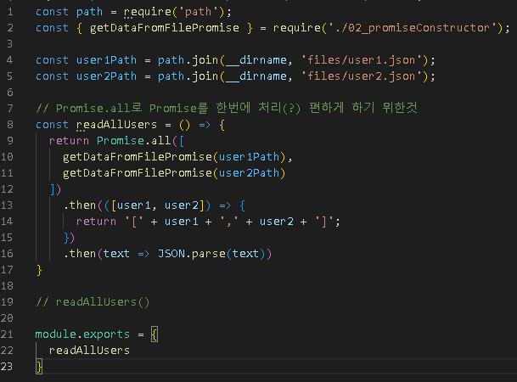The image size is (517, 382).
Task: Click 'require' on the path import line
Action: (148, 12)
